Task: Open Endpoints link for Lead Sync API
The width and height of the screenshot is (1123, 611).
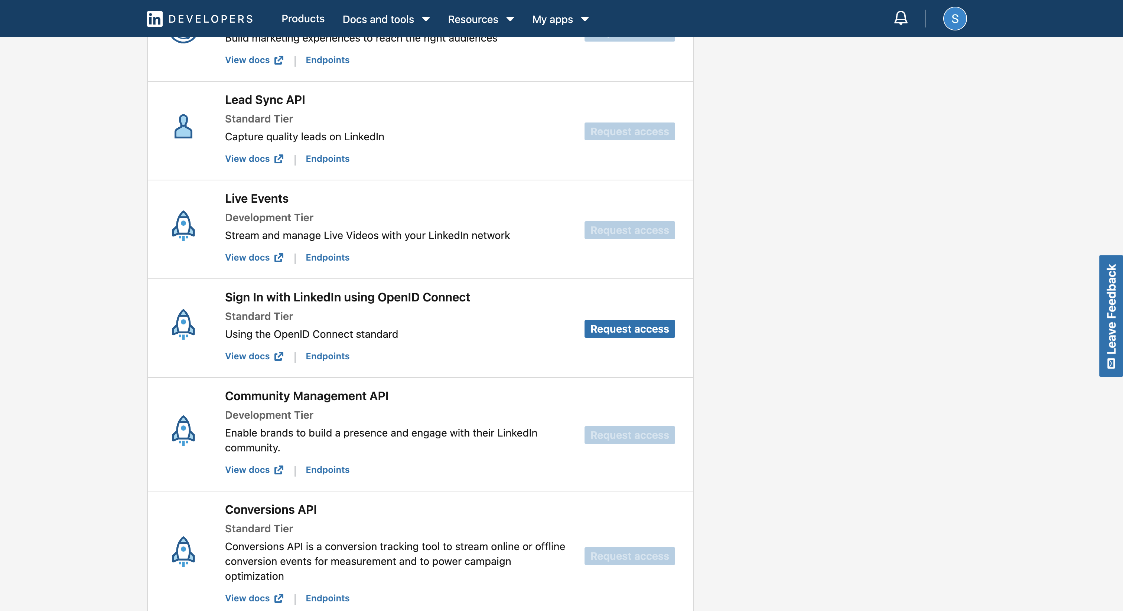Action: (x=327, y=159)
